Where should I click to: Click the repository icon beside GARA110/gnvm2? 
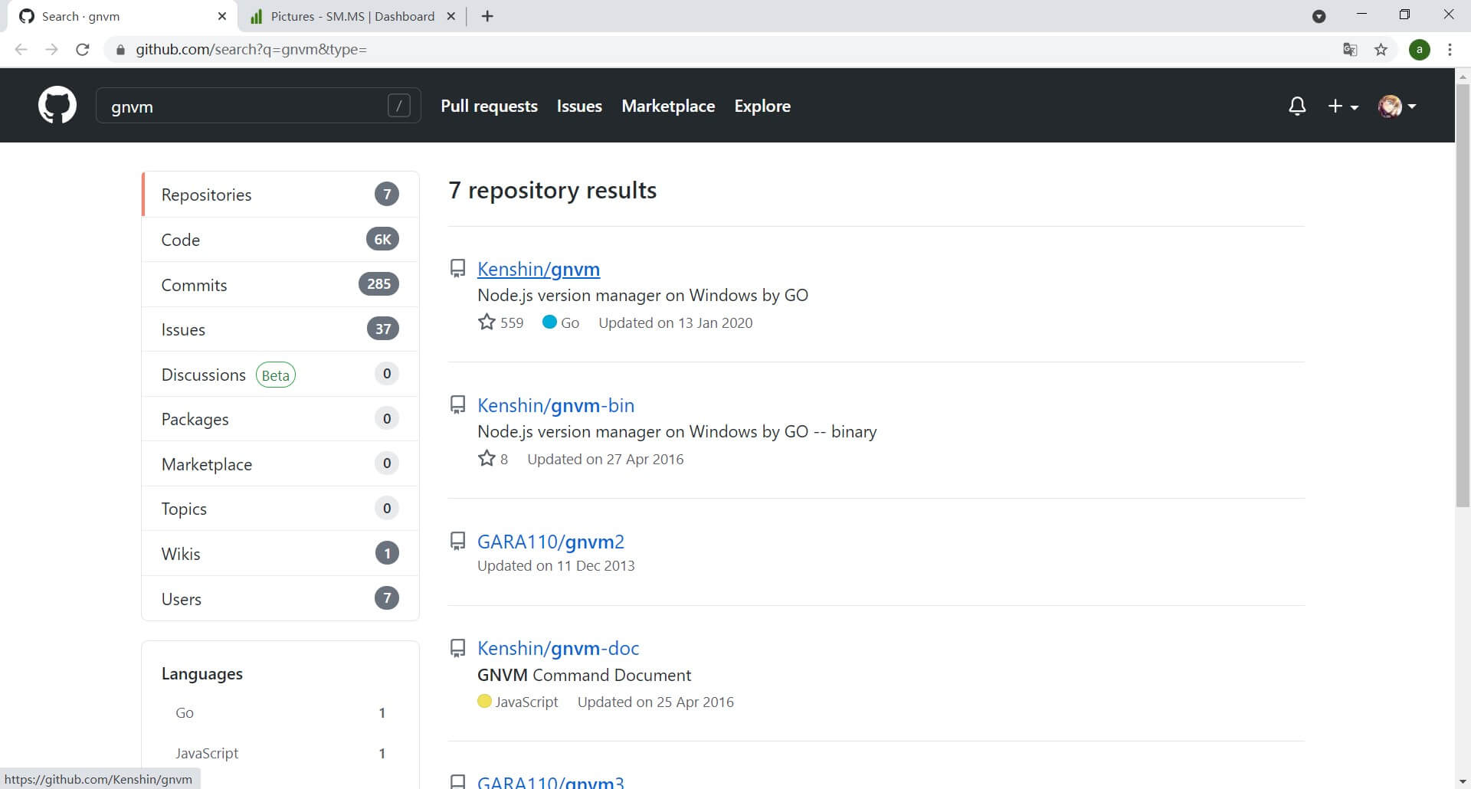point(457,541)
